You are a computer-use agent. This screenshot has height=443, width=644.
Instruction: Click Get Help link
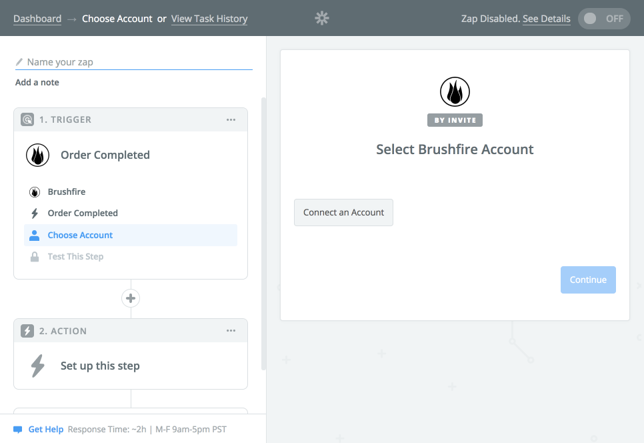coord(45,430)
